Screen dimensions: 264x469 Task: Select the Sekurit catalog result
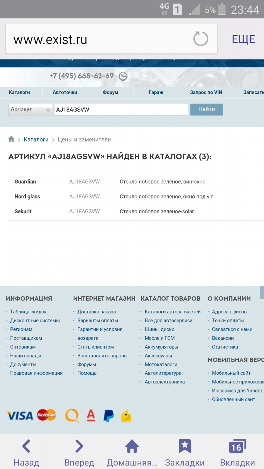(23, 211)
